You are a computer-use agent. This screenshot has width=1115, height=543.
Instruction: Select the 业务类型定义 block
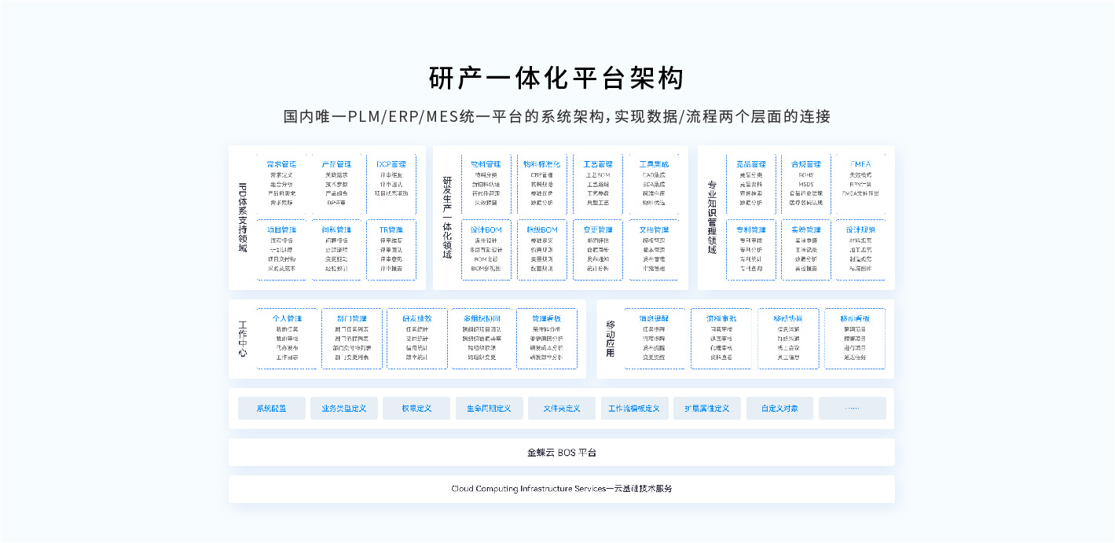[343, 409]
